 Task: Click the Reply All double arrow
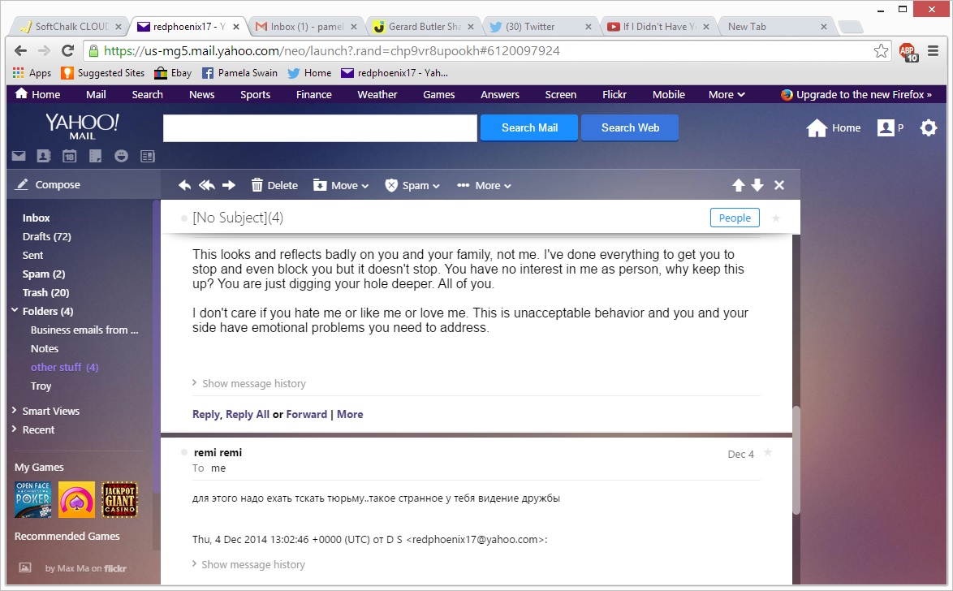click(x=207, y=185)
